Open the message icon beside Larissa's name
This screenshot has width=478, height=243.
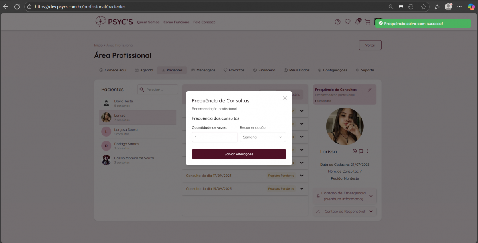tap(361, 151)
